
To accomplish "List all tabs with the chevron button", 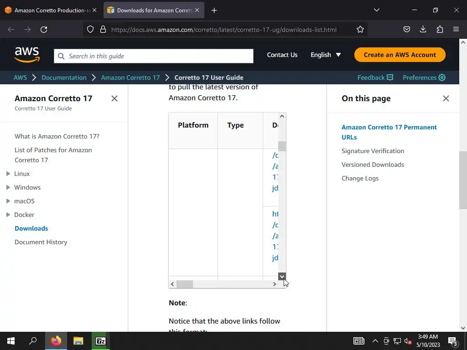I will (376, 10).
